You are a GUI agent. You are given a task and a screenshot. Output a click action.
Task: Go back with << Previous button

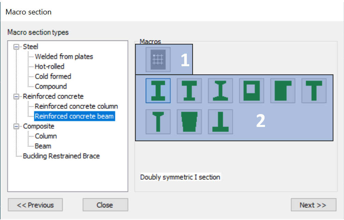35,205
